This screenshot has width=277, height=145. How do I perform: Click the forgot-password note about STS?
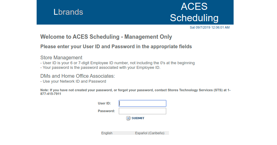(x=135, y=92)
